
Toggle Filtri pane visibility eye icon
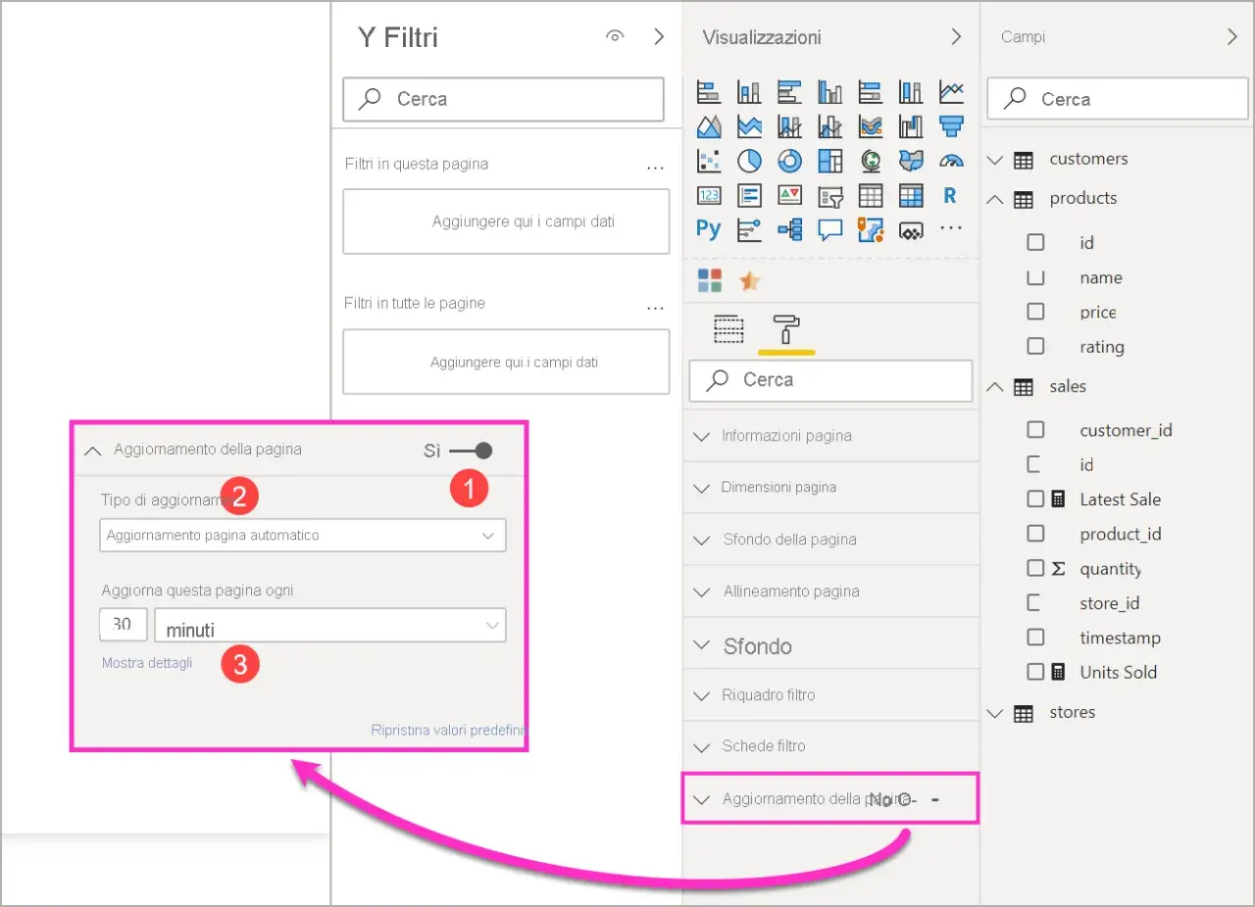(x=615, y=37)
